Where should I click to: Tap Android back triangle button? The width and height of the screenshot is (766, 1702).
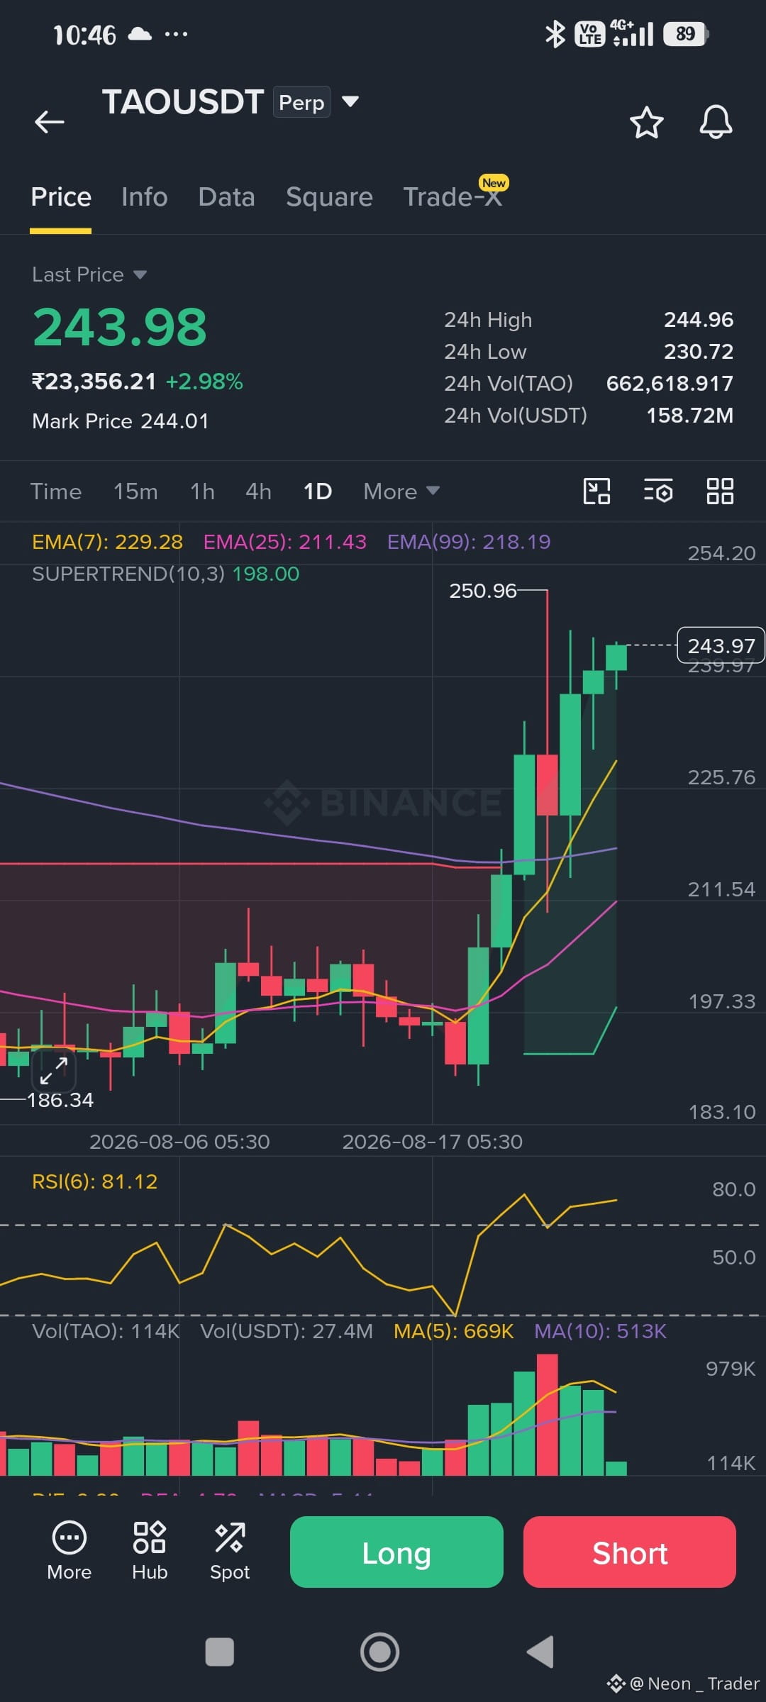(x=540, y=1652)
